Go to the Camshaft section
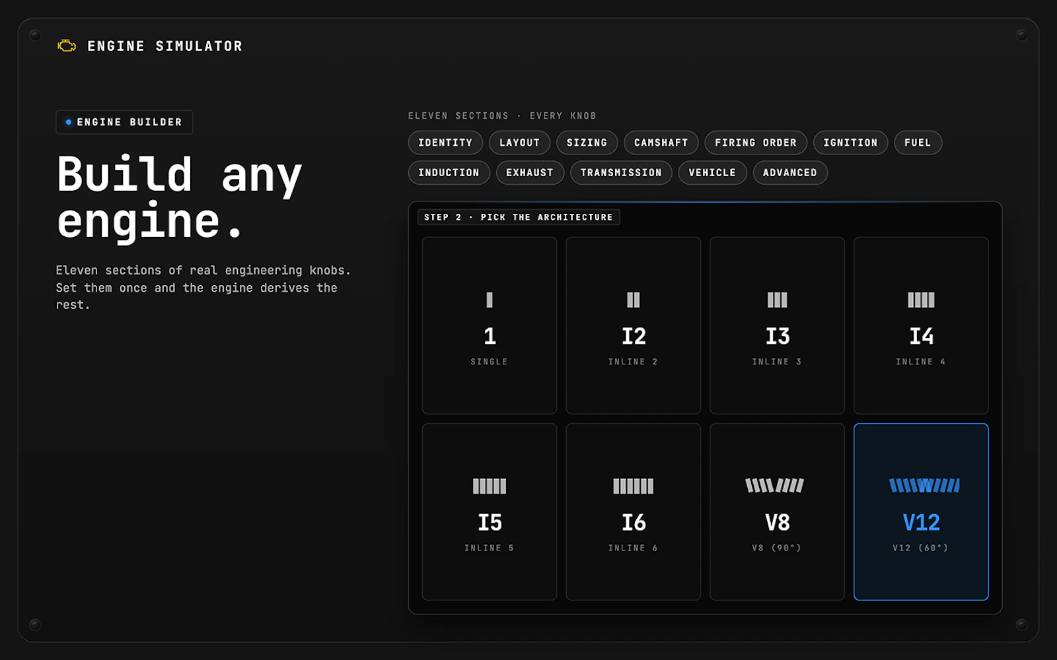The height and width of the screenshot is (660, 1057). click(x=661, y=143)
